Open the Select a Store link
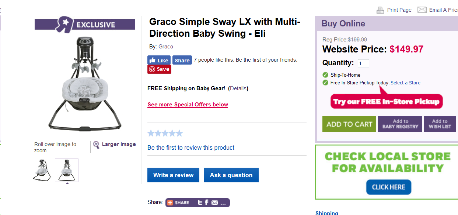 click(405, 83)
